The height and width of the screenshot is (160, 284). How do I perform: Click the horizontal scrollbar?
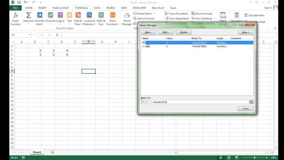[x=221, y=152]
